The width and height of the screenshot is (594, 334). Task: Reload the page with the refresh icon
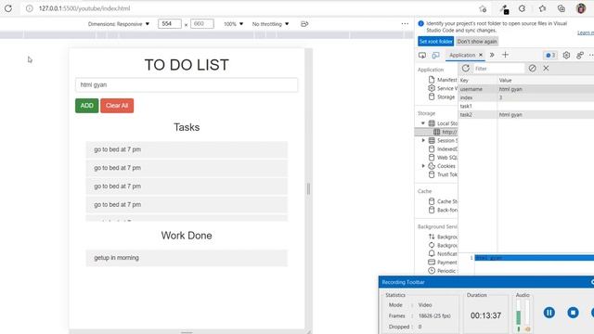pos(8,8)
